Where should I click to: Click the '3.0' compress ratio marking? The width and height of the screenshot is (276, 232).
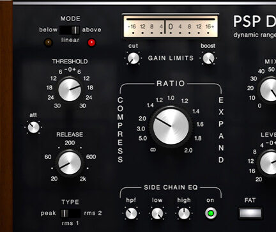coord(141,128)
